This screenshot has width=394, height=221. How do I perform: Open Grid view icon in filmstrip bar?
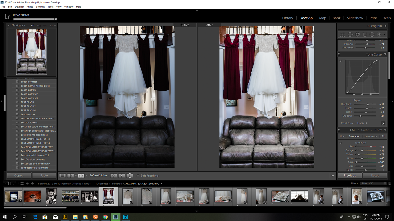[22, 184]
